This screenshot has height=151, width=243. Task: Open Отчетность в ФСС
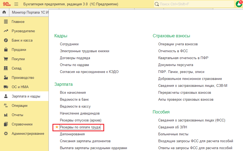[173, 51]
